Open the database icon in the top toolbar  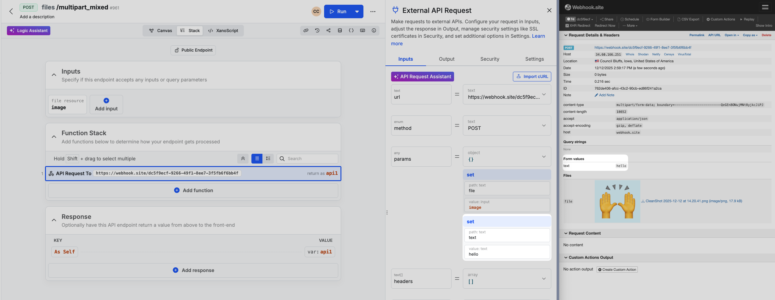(340, 31)
